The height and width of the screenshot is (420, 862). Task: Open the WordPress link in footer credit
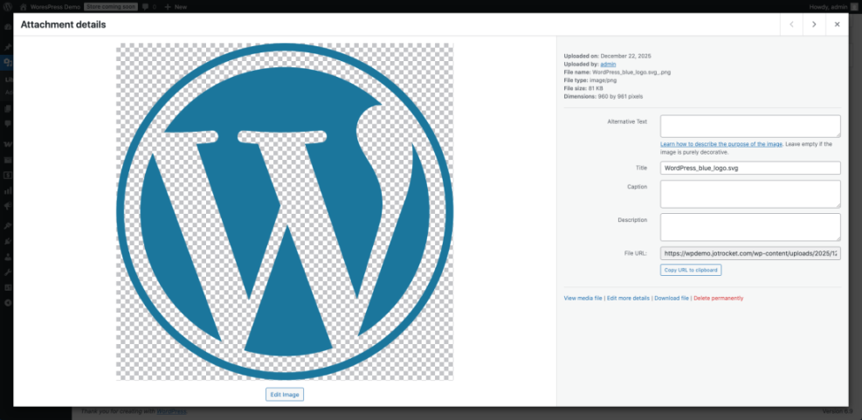click(x=170, y=411)
